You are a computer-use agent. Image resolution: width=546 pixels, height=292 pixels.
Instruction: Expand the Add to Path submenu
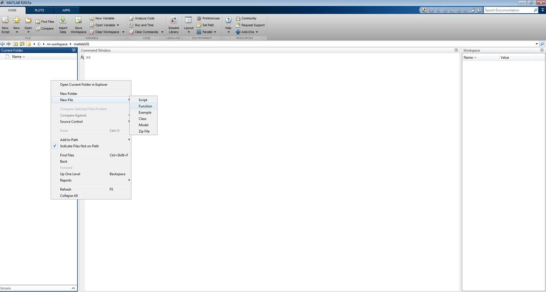(x=91, y=140)
